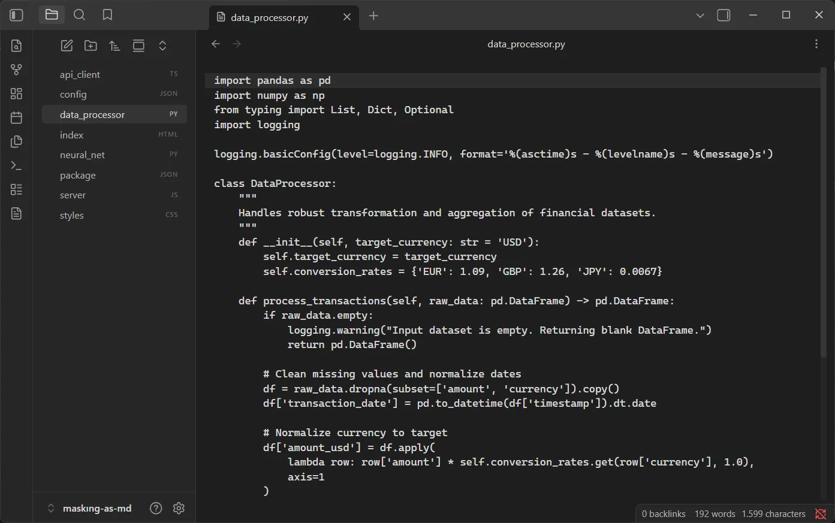This screenshot has width=835, height=523.
Task: Toggle the left sidebar collapse icon
Action: click(17, 15)
